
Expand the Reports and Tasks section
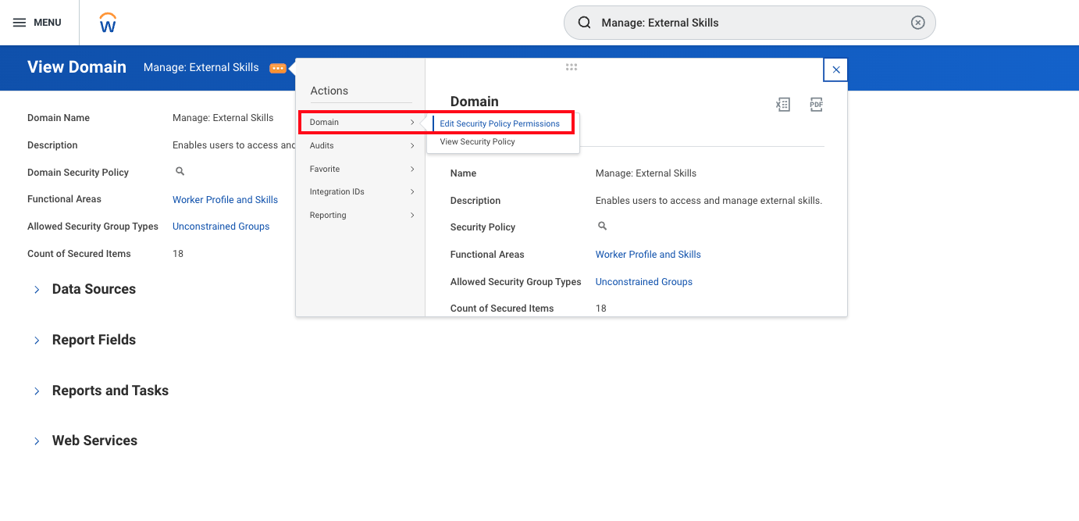(37, 391)
